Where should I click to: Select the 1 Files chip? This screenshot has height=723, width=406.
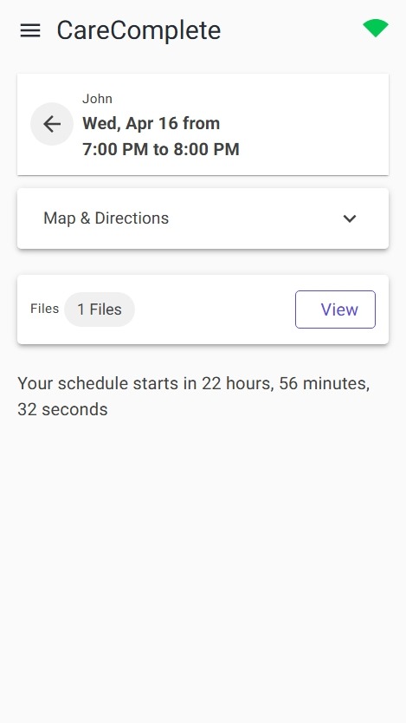click(x=100, y=309)
